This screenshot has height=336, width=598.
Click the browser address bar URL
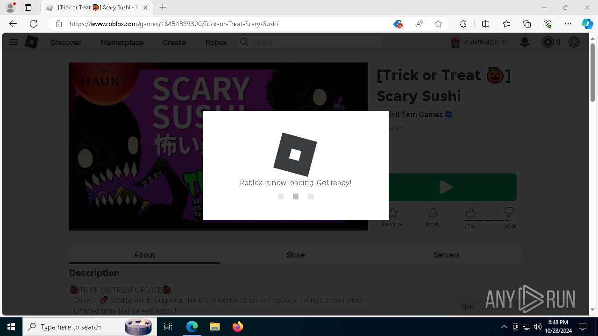[174, 24]
